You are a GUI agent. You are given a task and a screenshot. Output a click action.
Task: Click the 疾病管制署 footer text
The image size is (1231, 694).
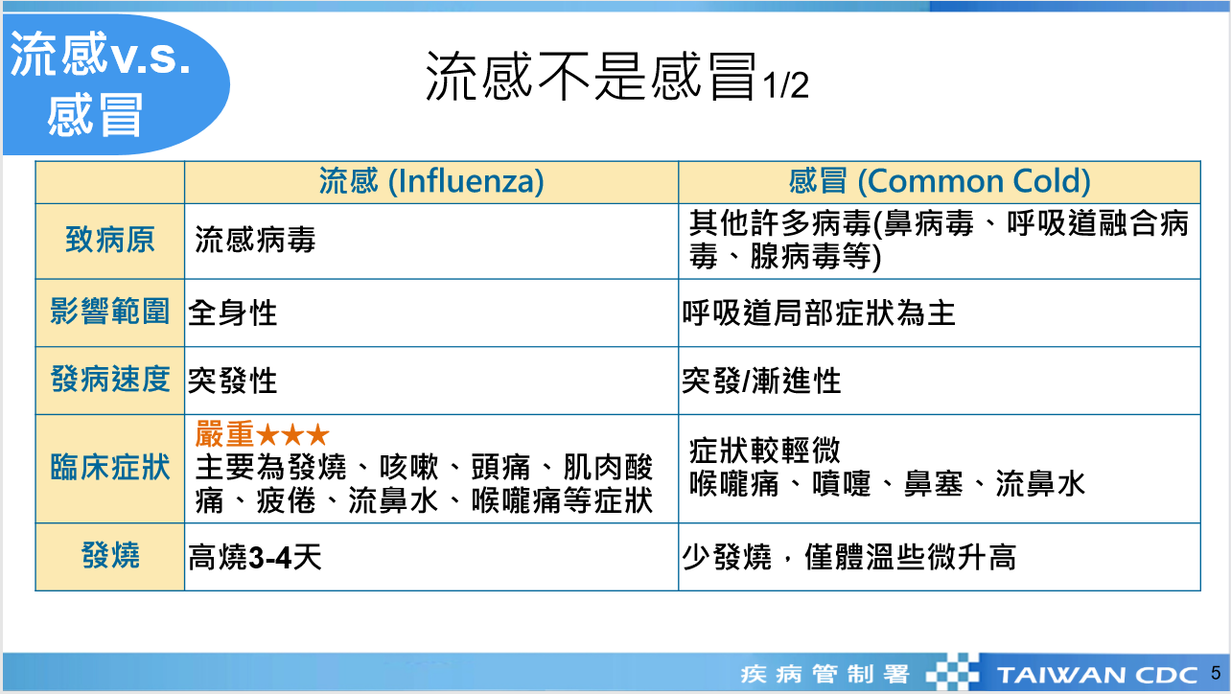pyautogui.click(x=825, y=674)
